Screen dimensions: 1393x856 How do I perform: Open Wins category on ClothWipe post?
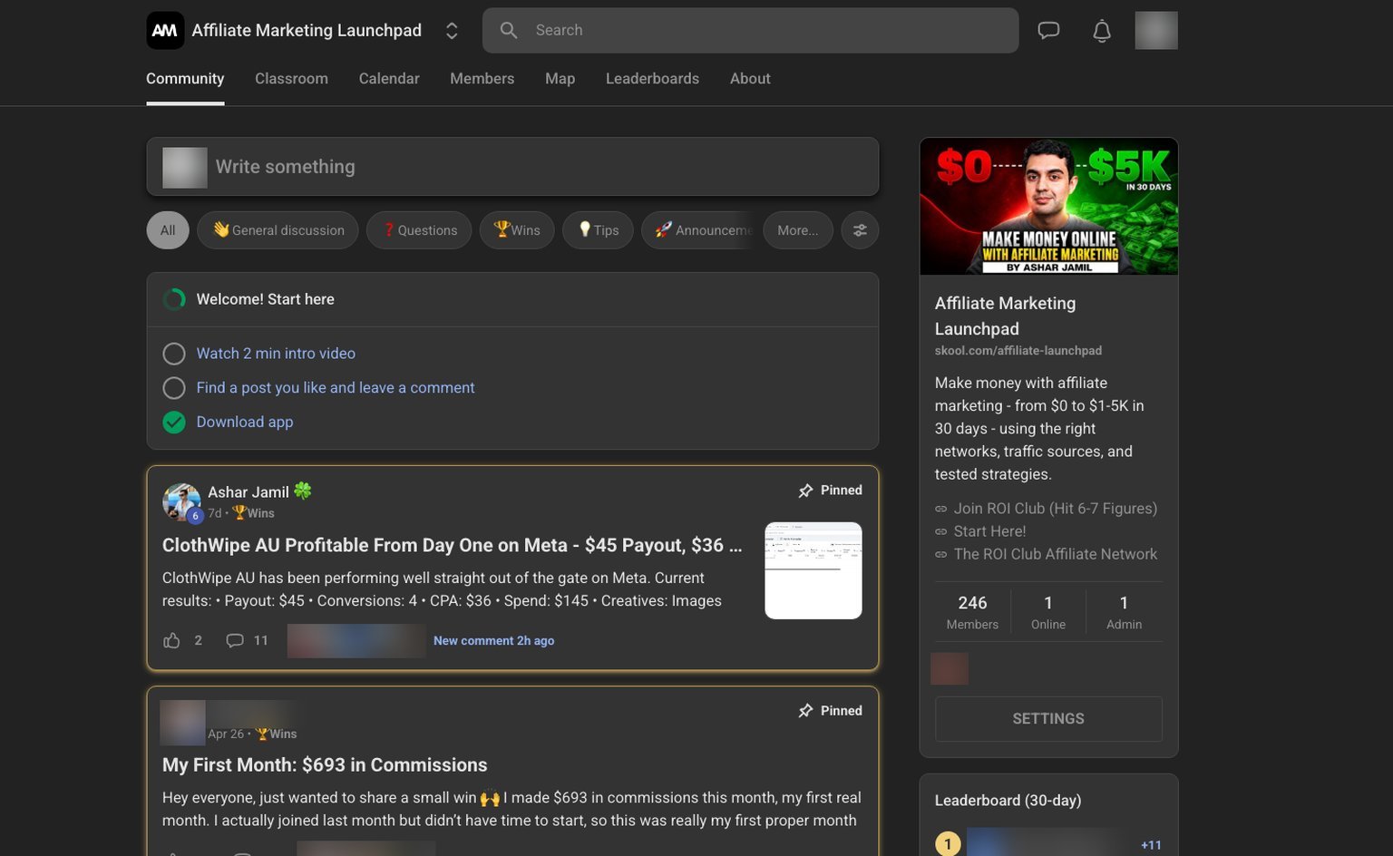(254, 513)
